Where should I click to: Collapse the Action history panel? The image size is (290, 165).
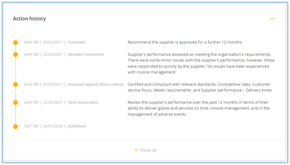(x=272, y=19)
